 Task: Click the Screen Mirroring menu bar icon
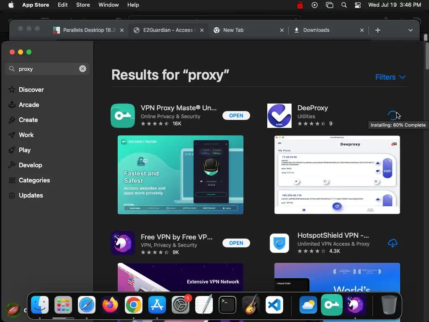329,5
